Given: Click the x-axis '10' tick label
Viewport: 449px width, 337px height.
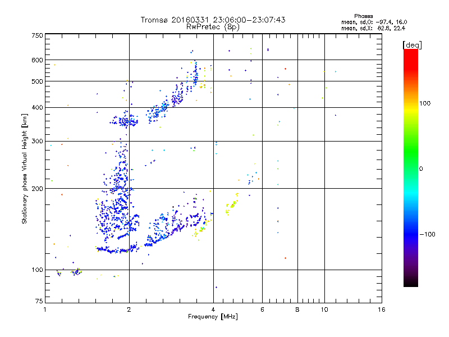Looking at the screenshot, I should 324,309.
